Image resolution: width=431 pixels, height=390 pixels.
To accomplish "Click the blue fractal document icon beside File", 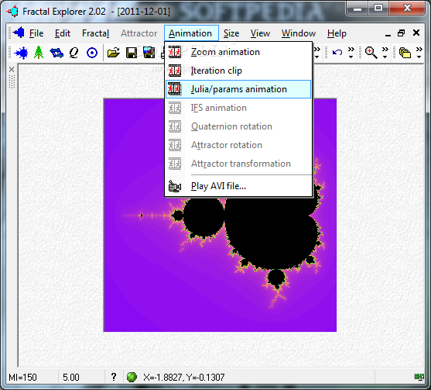I will click(x=19, y=33).
